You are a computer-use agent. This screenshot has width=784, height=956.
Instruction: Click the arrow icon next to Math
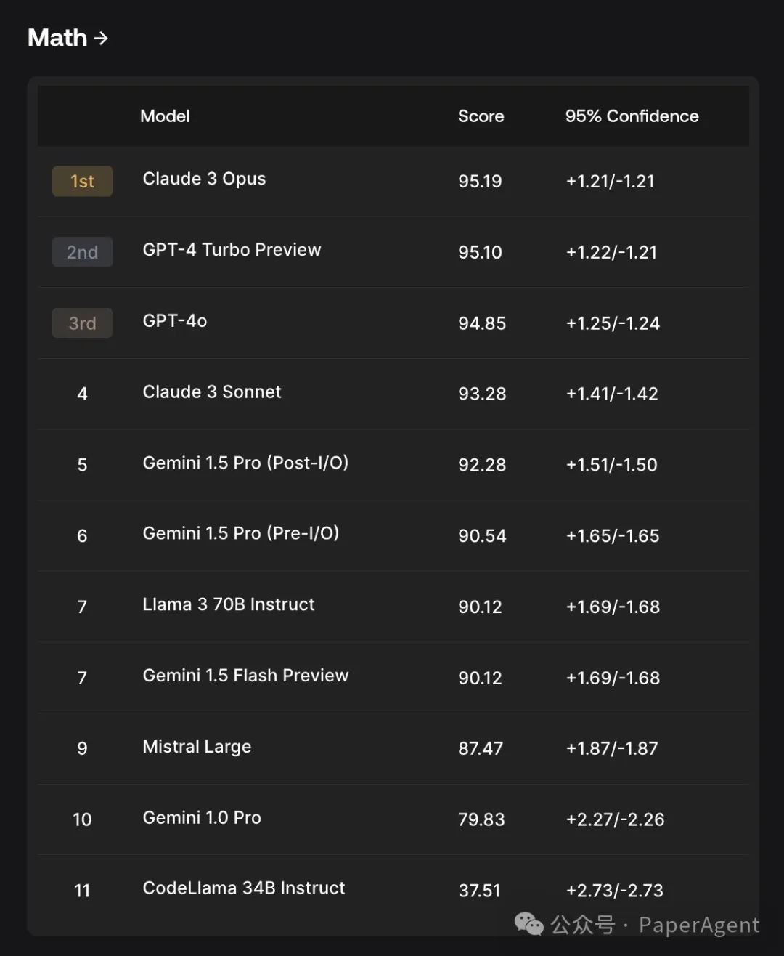pyautogui.click(x=101, y=39)
